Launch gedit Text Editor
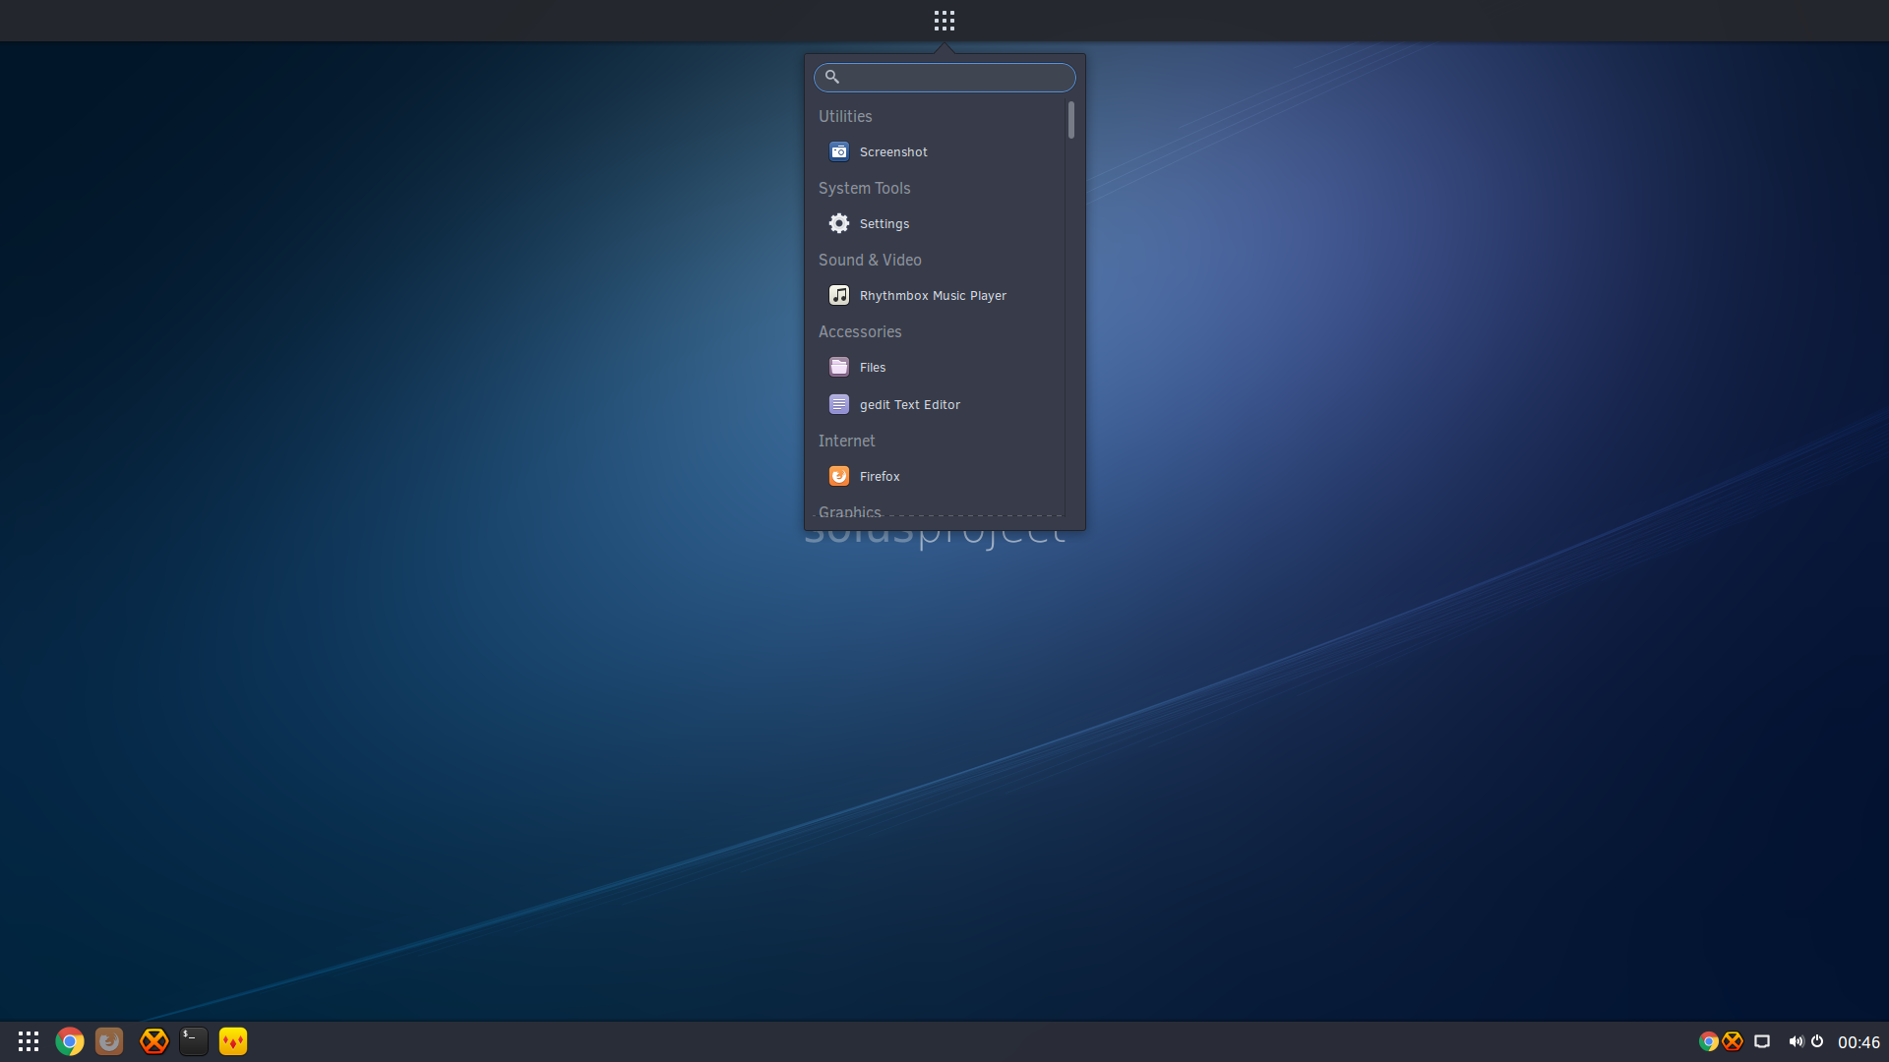The image size is (1889, 1062). [940, 404]
